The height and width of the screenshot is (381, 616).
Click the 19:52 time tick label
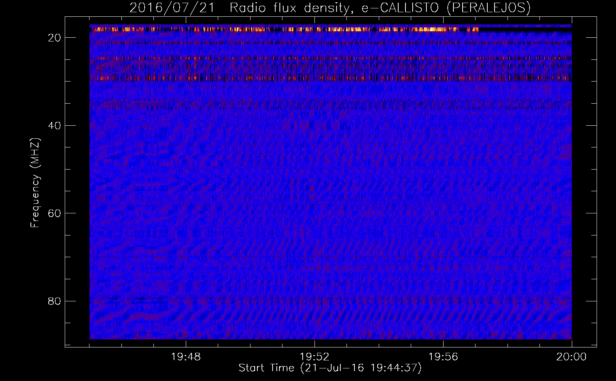tap(314, 357)
